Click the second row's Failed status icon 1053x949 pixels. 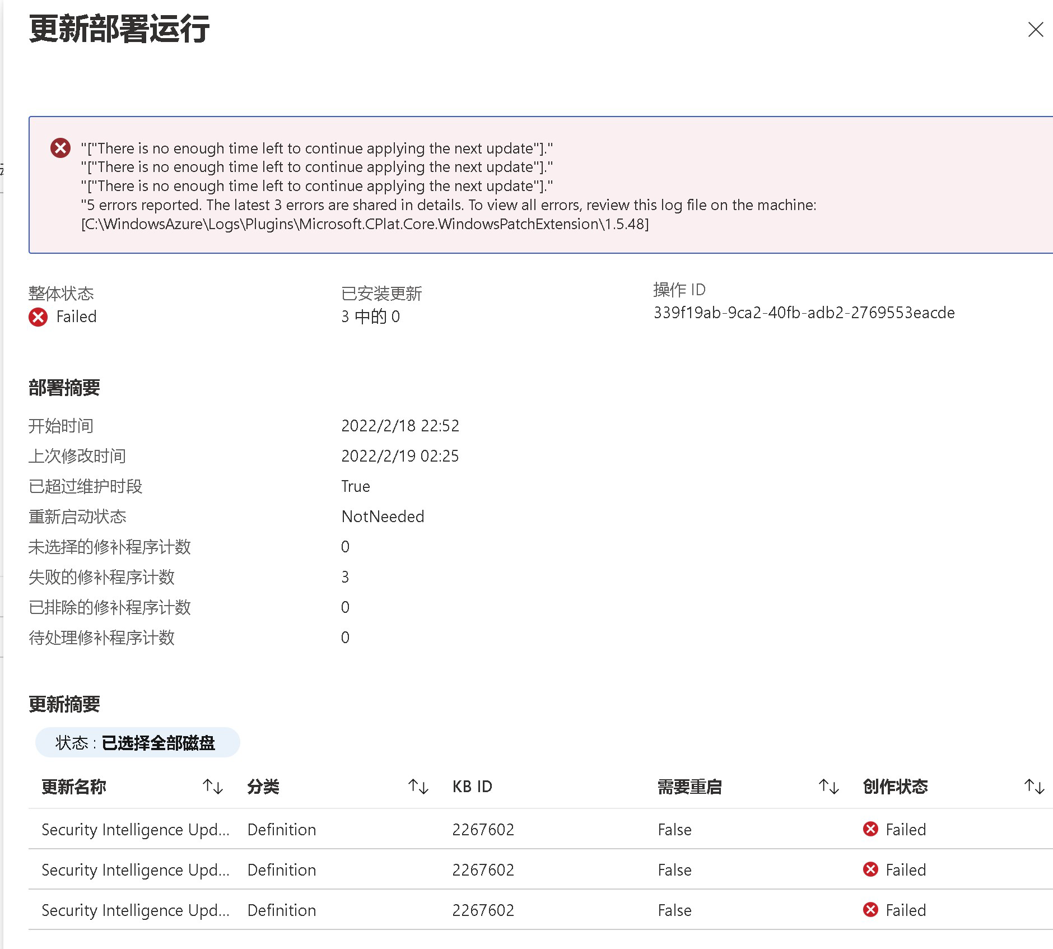[x=870, y=869]
